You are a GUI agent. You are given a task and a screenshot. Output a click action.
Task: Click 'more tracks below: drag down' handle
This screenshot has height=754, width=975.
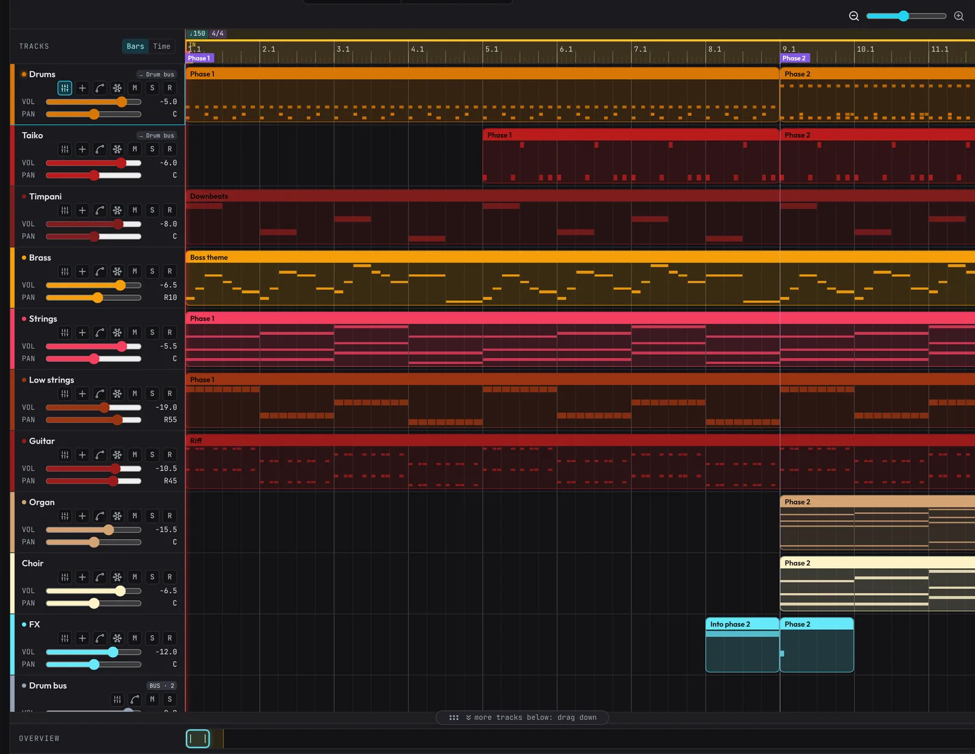(x=522, y=717)
